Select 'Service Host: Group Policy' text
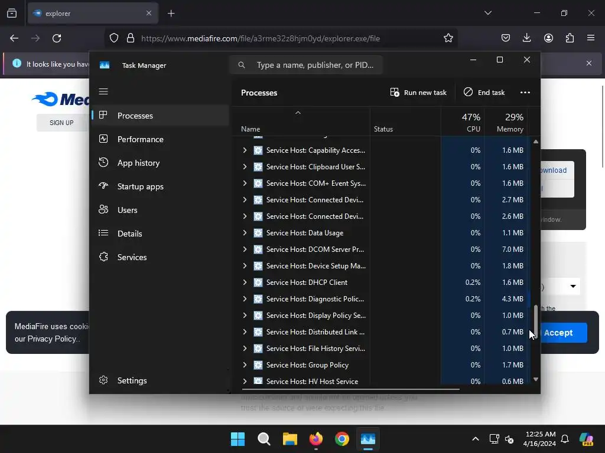605x453 pixels. 307,365
